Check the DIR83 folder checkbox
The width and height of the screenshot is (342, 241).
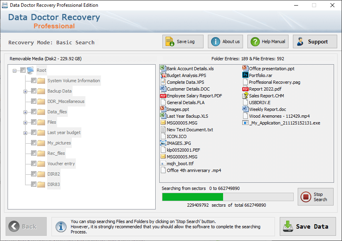tap(34, 184)
